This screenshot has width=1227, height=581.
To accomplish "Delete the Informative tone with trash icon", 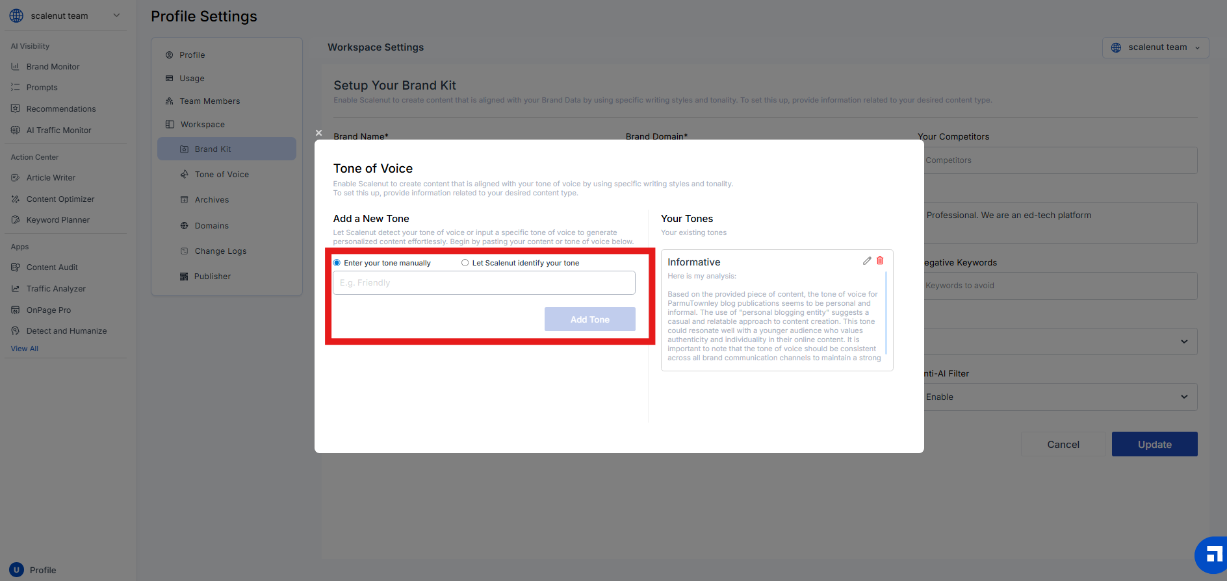I will (x=880, y=261).
